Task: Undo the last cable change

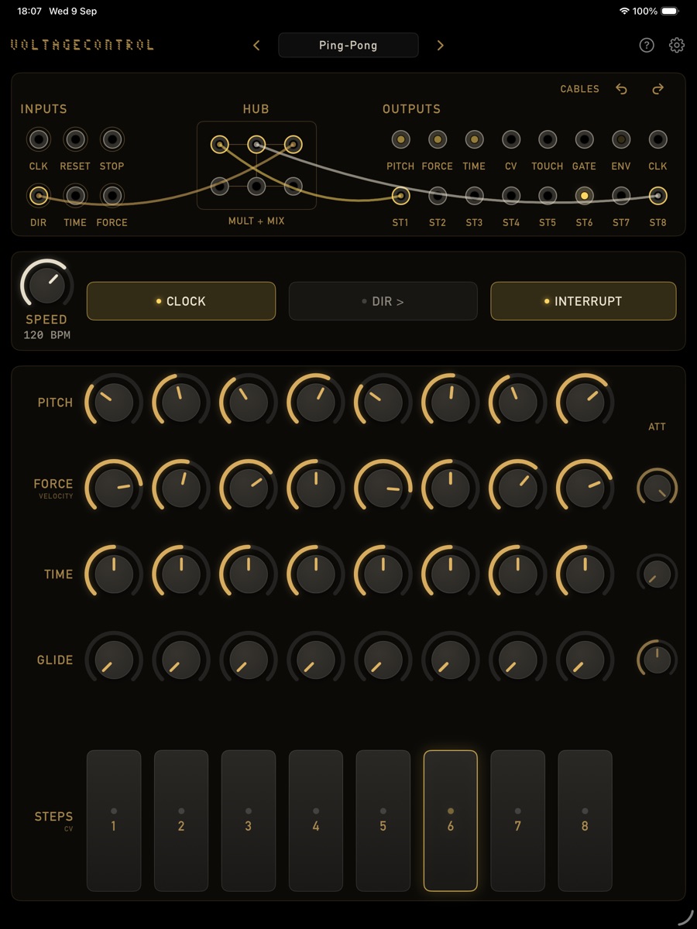Action: (x=621, y=89)
